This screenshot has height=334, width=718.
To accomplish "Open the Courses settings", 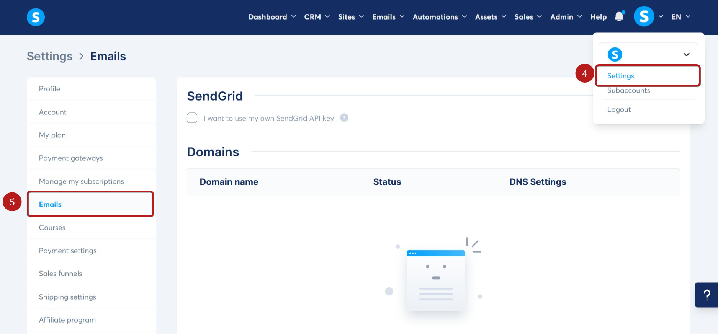I will [x=91, y=228].
